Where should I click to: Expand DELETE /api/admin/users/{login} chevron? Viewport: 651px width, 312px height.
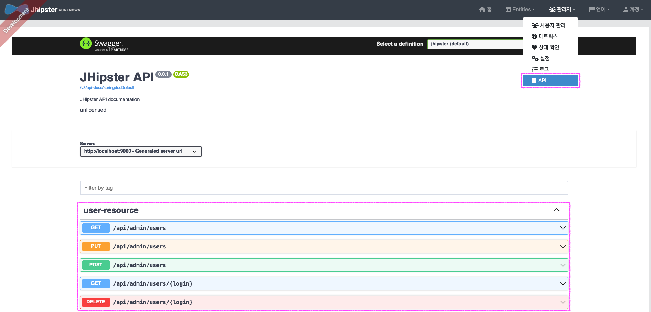coord(563,302)
